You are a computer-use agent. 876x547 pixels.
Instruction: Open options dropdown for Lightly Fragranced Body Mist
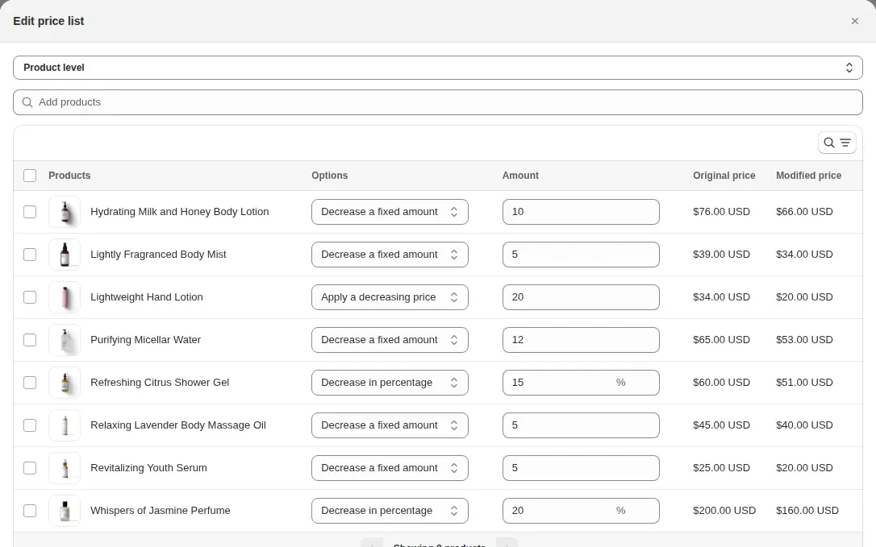point(390,255)
